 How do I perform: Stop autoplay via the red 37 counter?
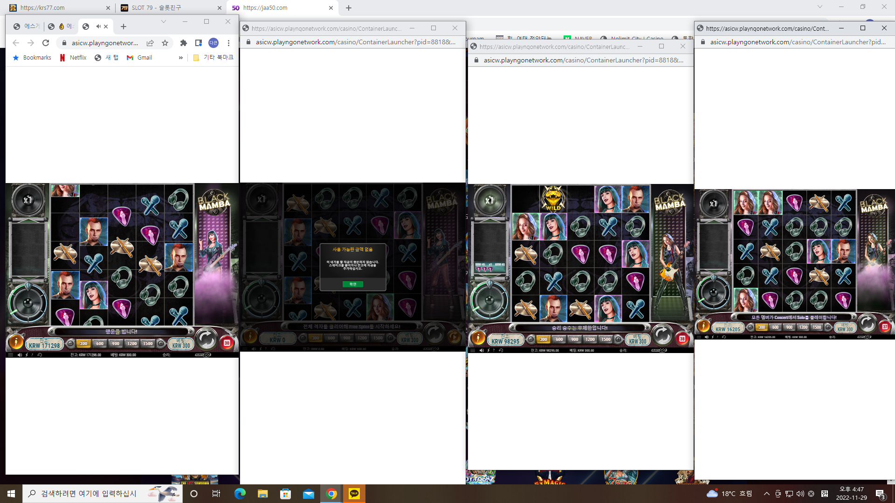click(x=885, y=326)
